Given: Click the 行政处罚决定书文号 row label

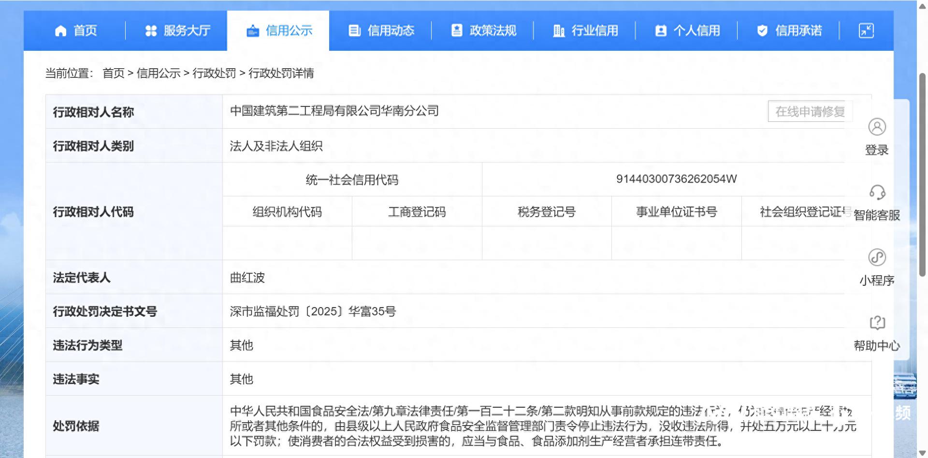Looking at the screenshot, I should [x=105, y=311].
